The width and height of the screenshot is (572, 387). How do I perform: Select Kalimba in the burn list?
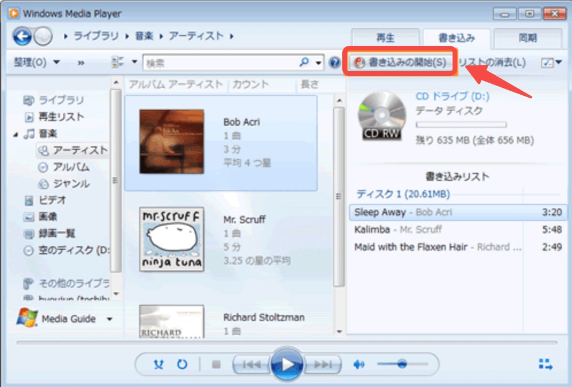[x=458, y=230]
